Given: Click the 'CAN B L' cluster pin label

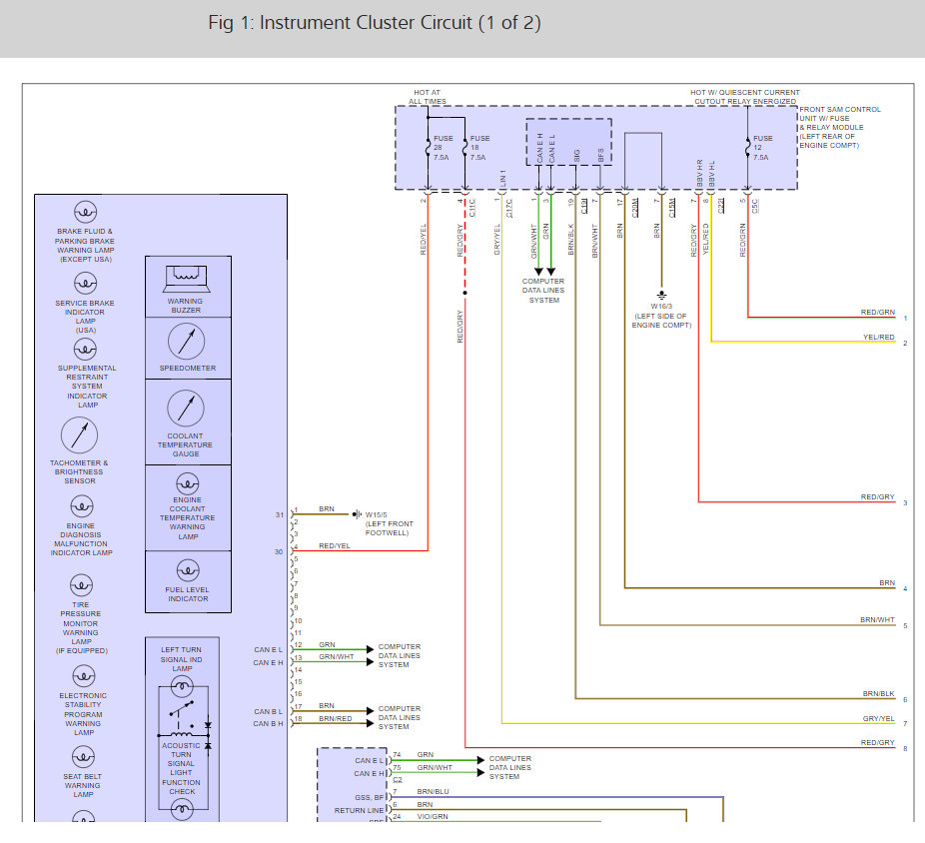Looking at the screenshot, I should tap(269, 711).
